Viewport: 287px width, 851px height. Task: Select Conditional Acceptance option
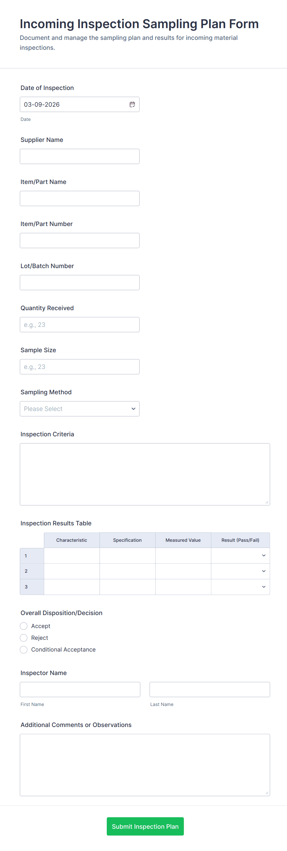tap(24, 649)
